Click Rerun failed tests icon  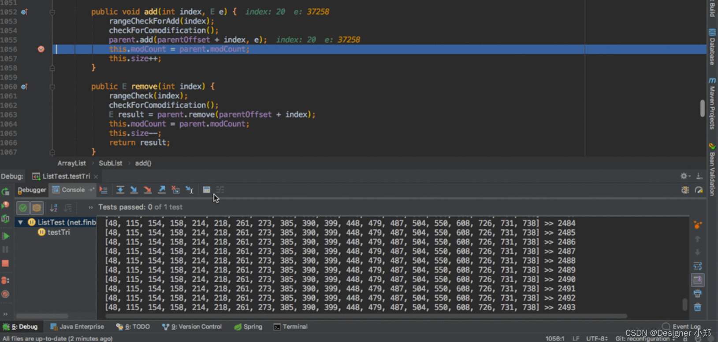click(5, 205)
